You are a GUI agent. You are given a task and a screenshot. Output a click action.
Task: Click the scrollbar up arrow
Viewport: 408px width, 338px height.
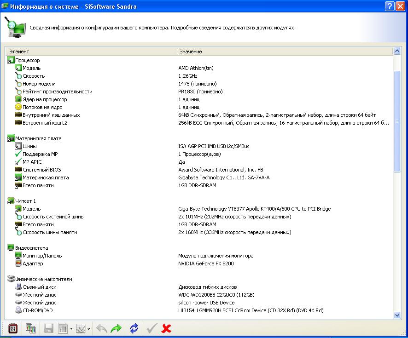point(397,51)
